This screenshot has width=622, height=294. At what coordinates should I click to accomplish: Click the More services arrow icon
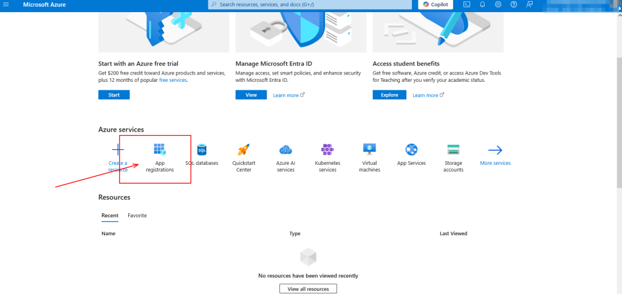495,150
